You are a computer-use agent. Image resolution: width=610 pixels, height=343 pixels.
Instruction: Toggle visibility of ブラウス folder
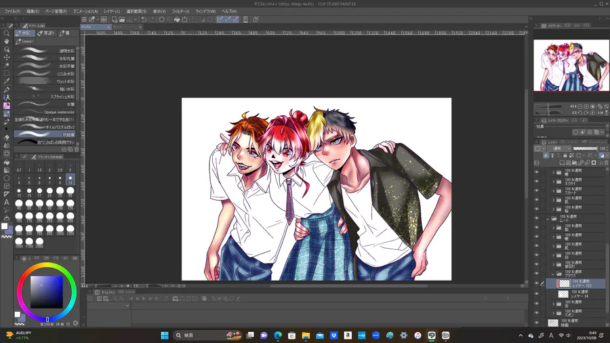[537, 274]
